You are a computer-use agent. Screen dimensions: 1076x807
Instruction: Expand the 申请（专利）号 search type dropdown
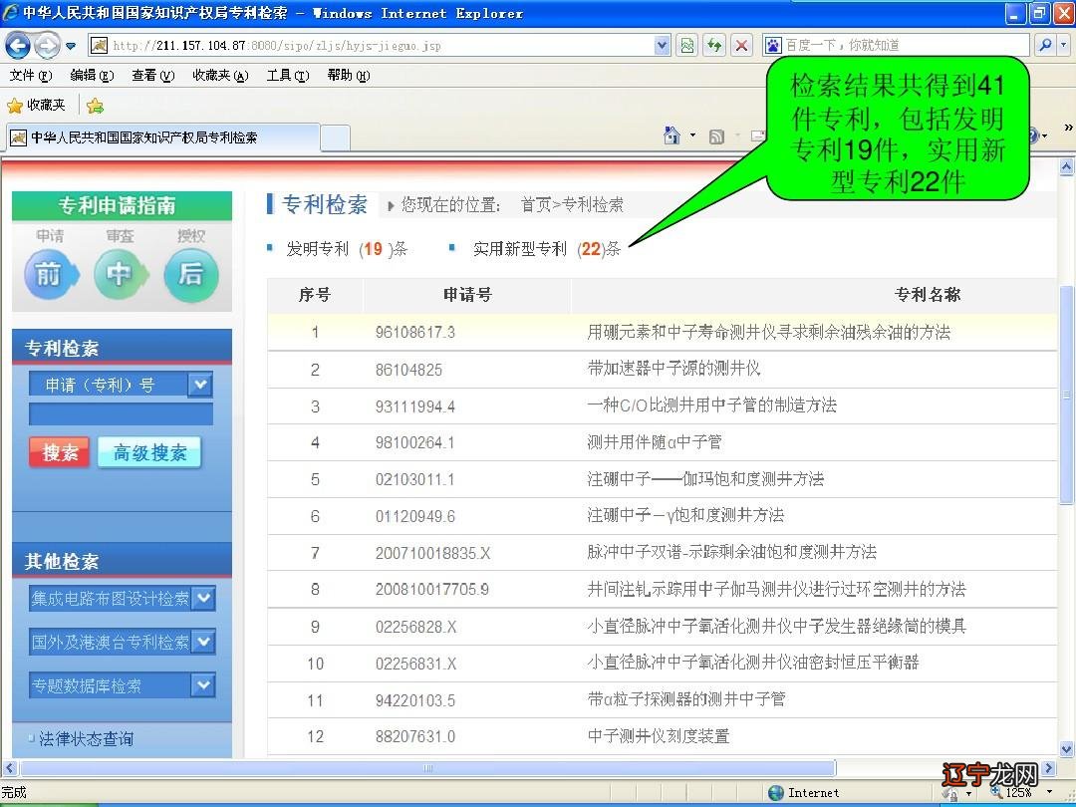click(199, 384)
